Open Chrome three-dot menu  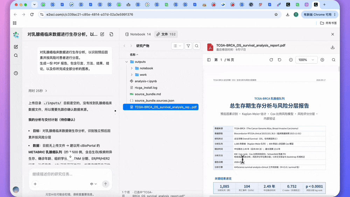tap(335, 14)
